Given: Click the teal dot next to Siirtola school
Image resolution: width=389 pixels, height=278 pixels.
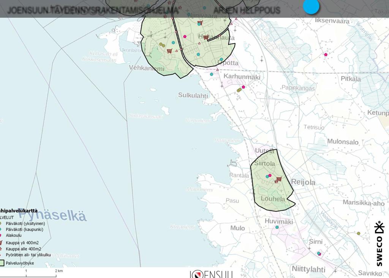Looking at the screenshot, I should 267,176.
